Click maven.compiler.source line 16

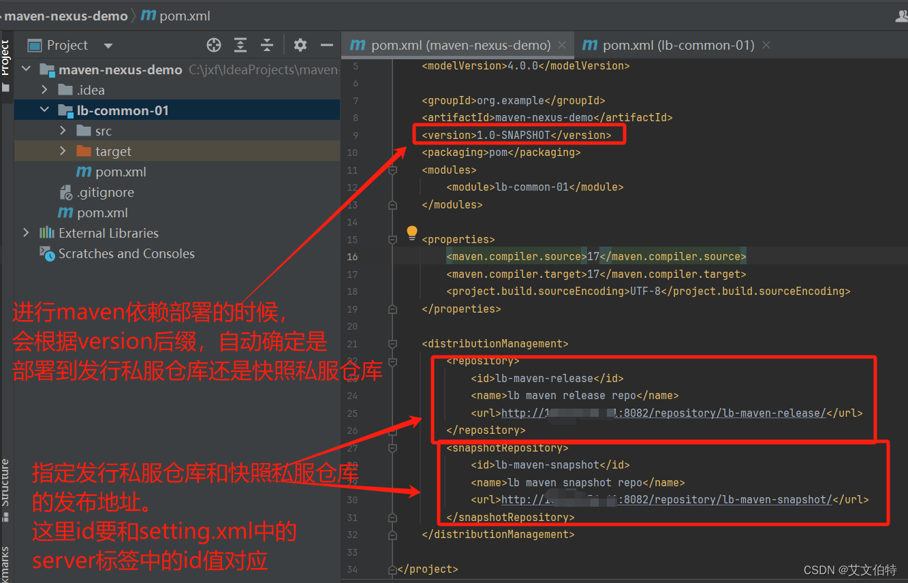click(x=597, y=257)
